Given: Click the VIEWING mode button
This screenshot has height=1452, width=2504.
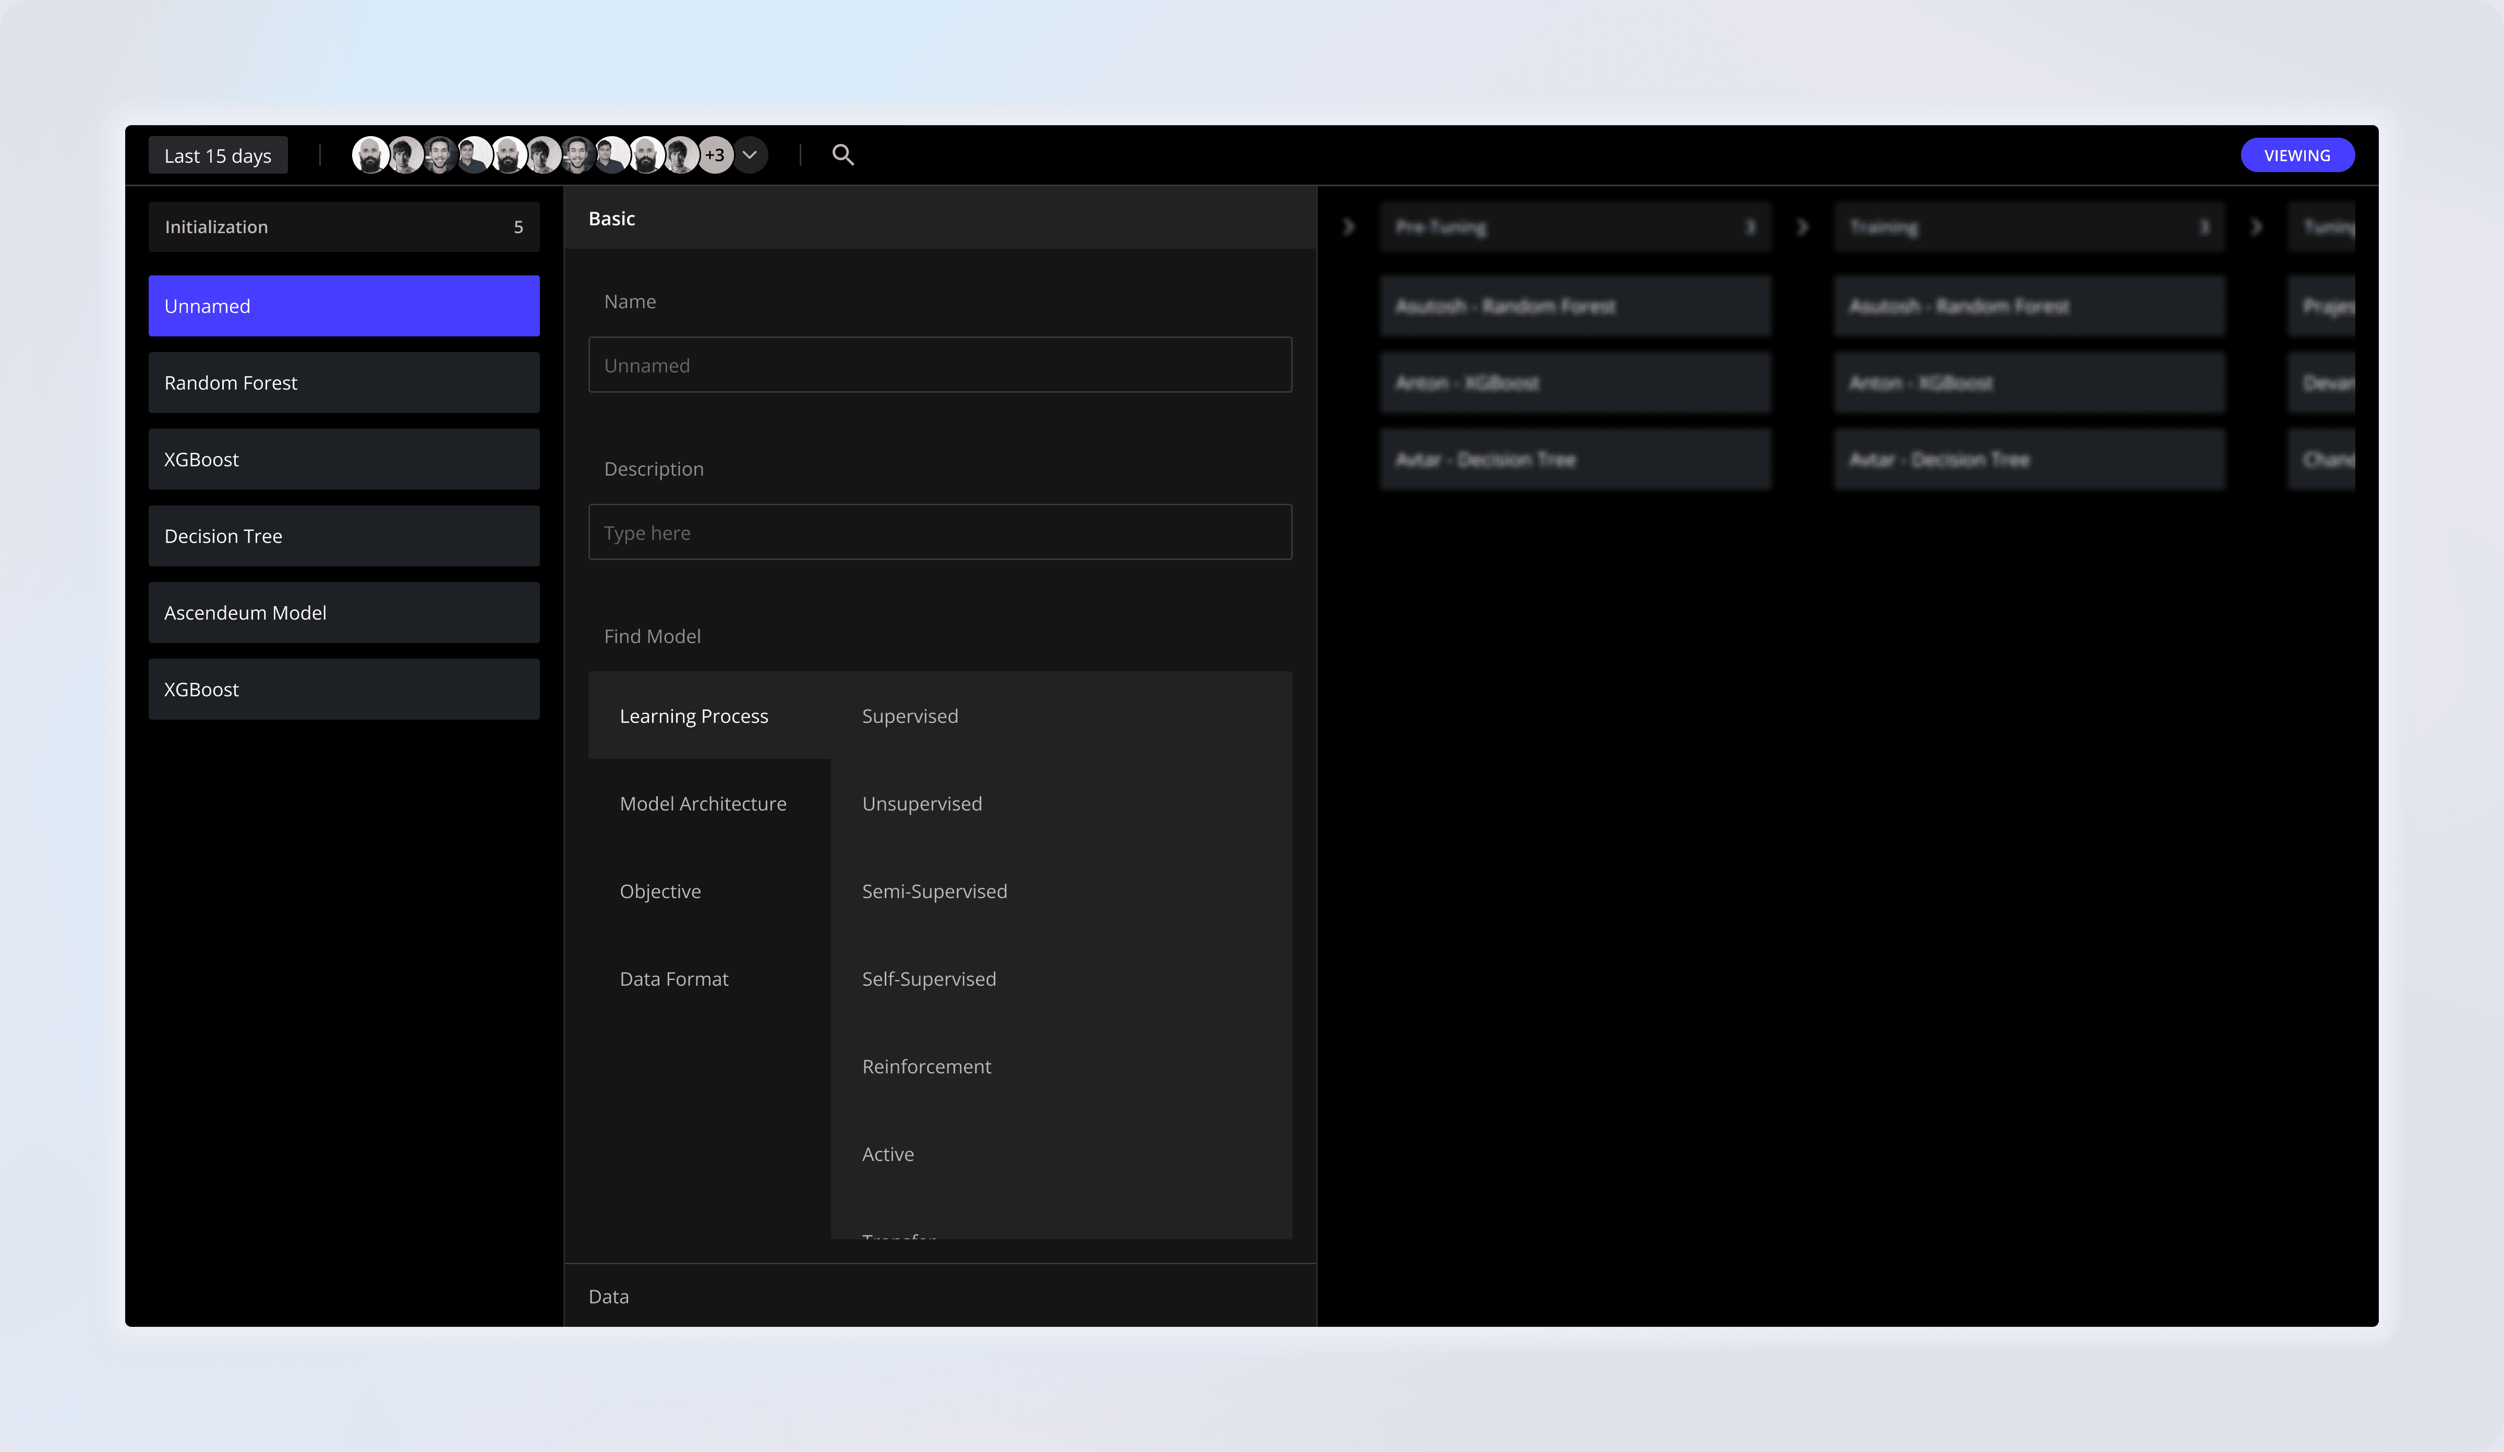Looking at the screenshot, I should (x=2296, y=155).
